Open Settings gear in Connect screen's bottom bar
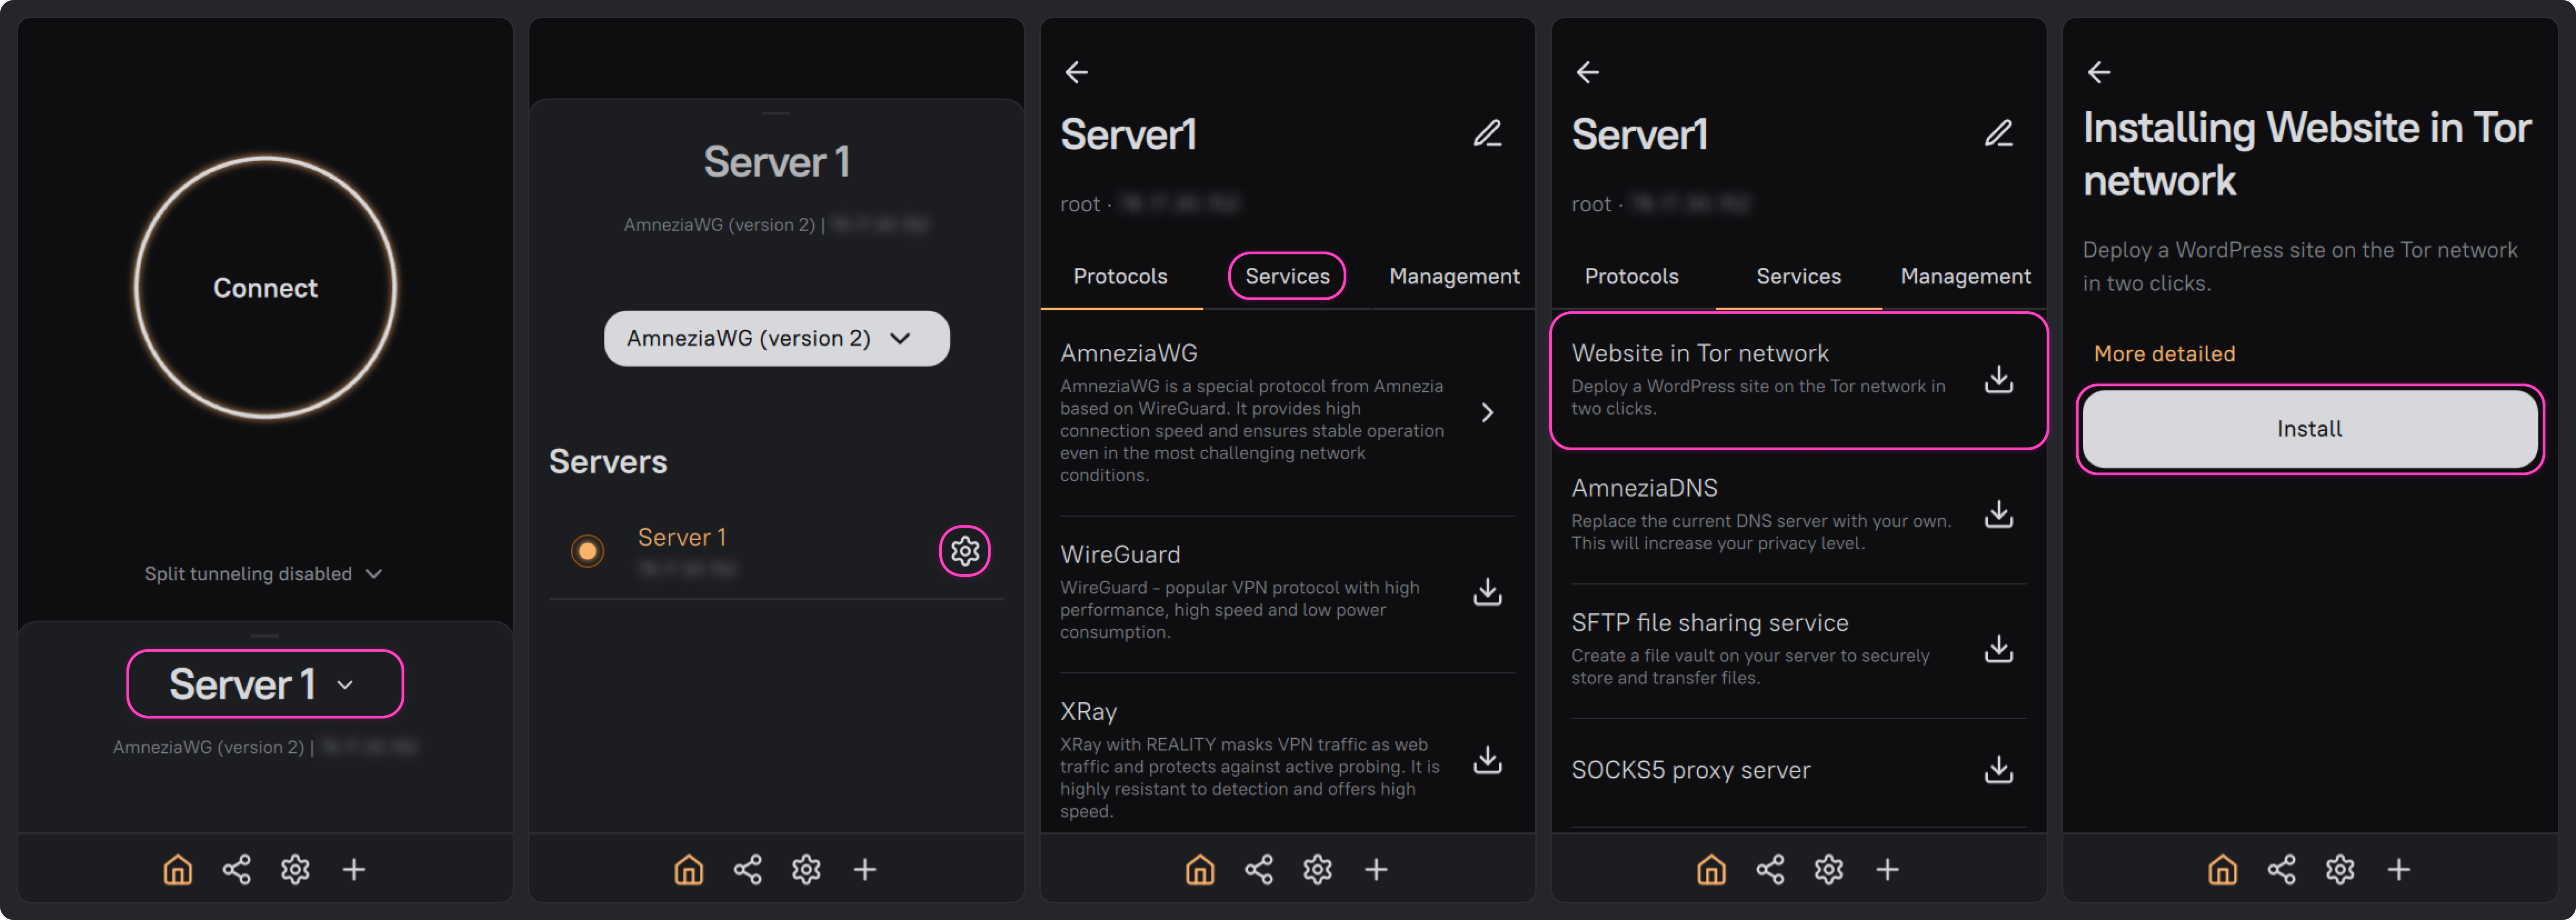The height and width of the screenshot is (920, 2576). [295, 869]
